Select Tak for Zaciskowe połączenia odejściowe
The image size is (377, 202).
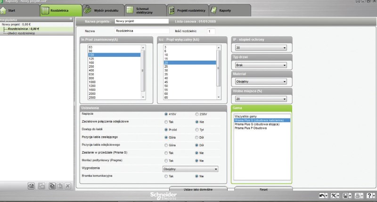166,122
